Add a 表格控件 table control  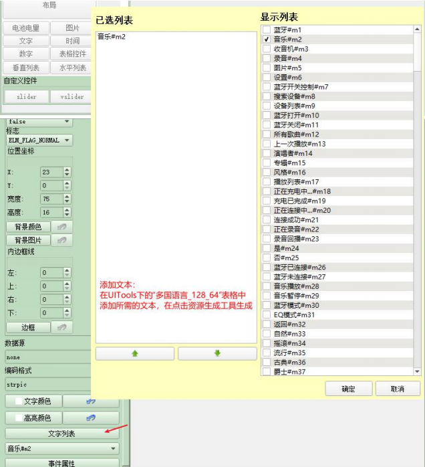[x=72, y=54]
